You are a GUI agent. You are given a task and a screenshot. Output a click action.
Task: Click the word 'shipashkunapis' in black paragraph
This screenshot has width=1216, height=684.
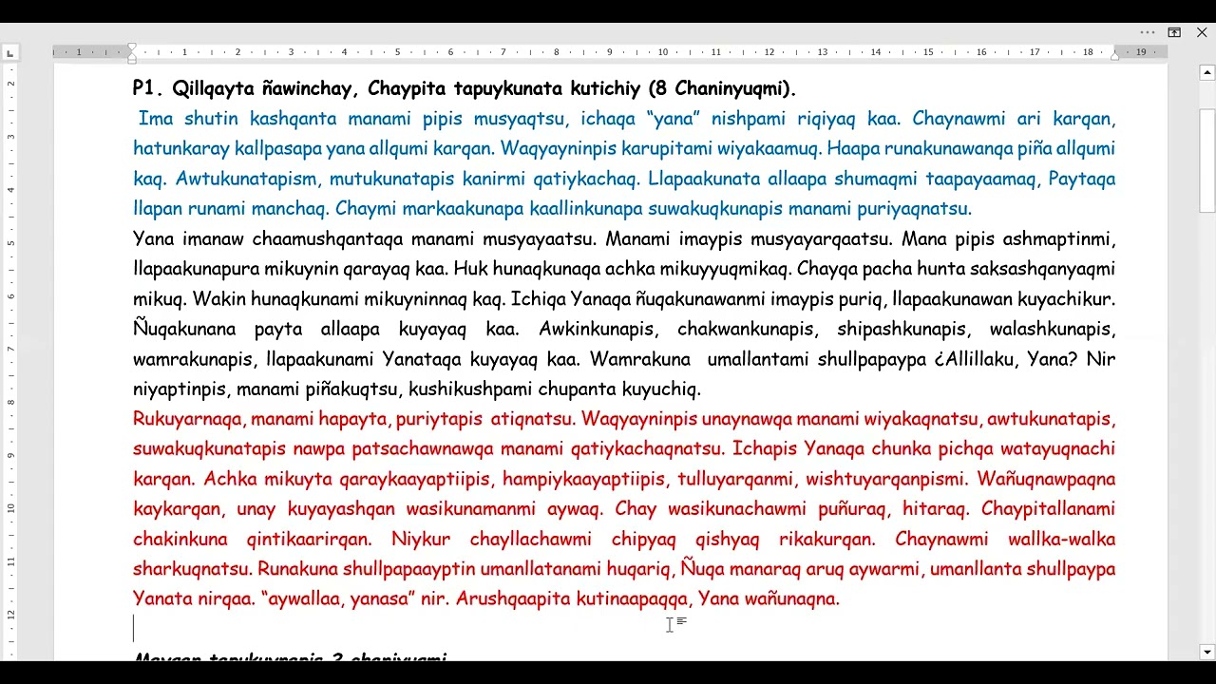coord(902,329)
